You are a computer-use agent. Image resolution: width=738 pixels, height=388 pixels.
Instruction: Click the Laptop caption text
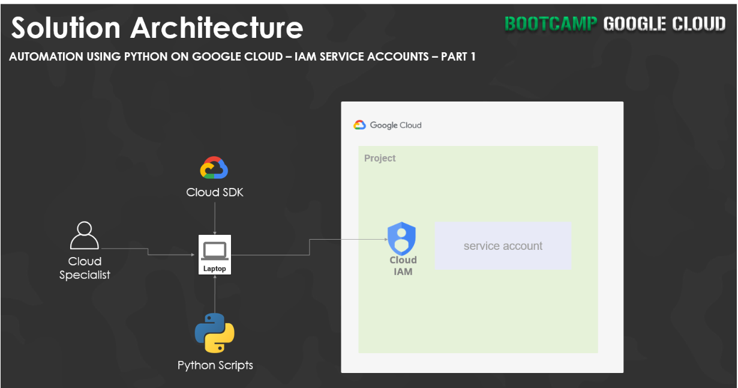[215, 268]
